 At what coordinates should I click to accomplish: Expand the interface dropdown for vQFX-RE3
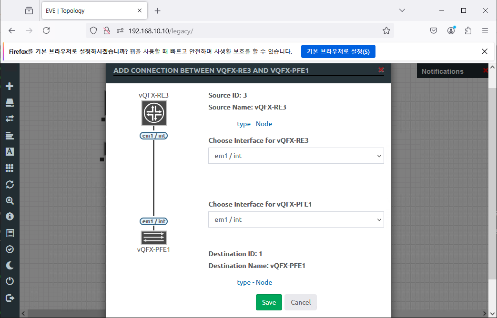coord(296,156)
